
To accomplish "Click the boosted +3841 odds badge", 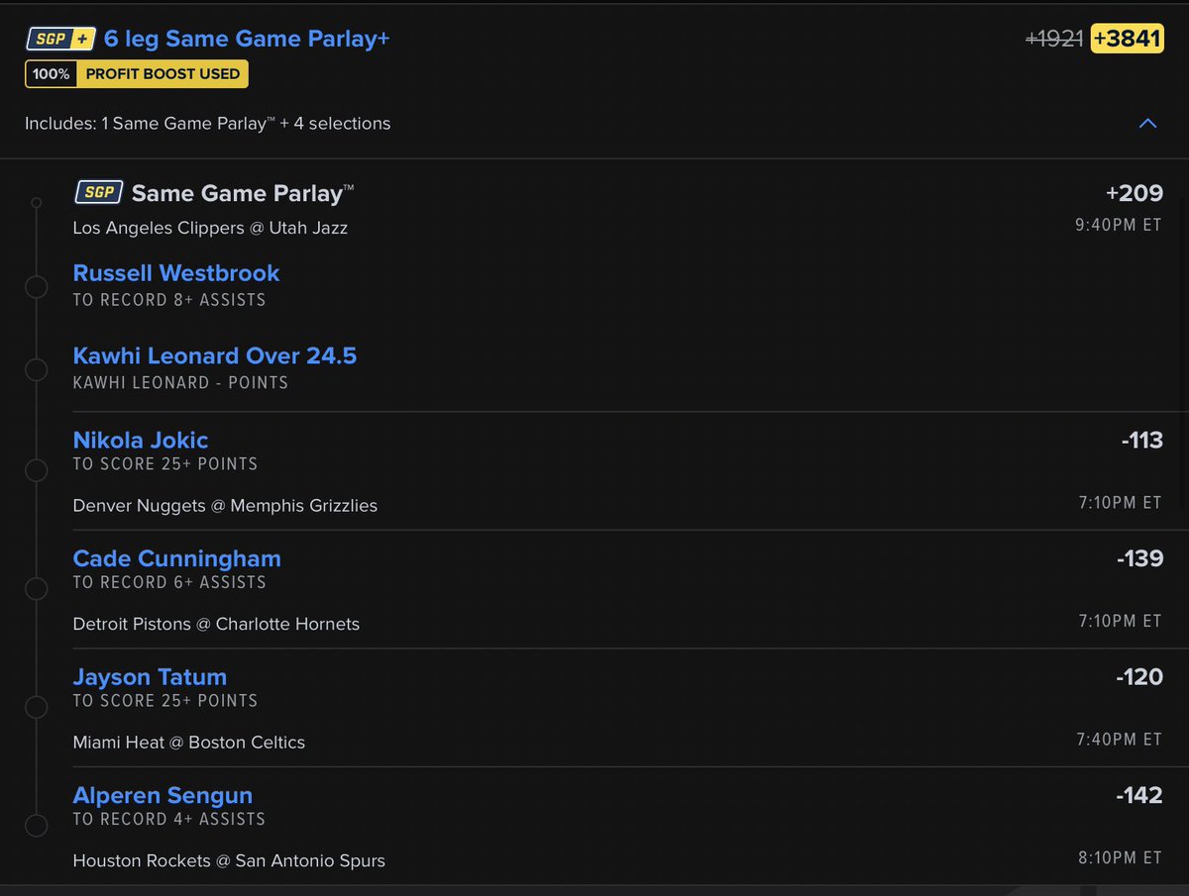I will pos(1127,39).
